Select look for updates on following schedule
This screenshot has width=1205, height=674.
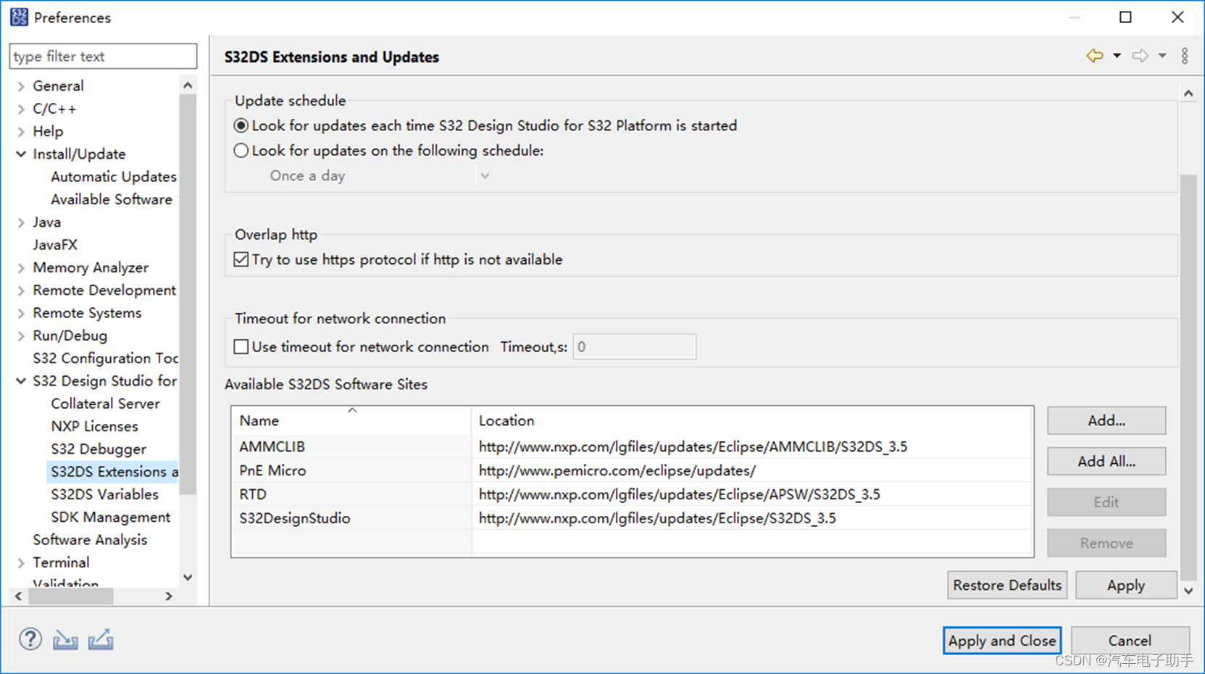[241, 151]
